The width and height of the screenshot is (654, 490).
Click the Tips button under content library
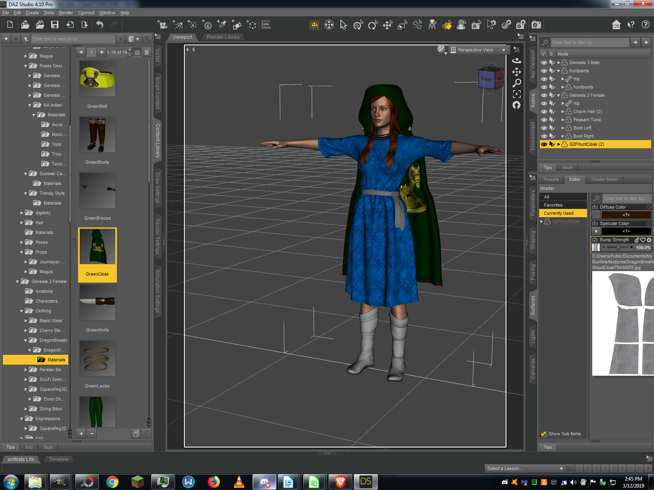click(11, 447)
